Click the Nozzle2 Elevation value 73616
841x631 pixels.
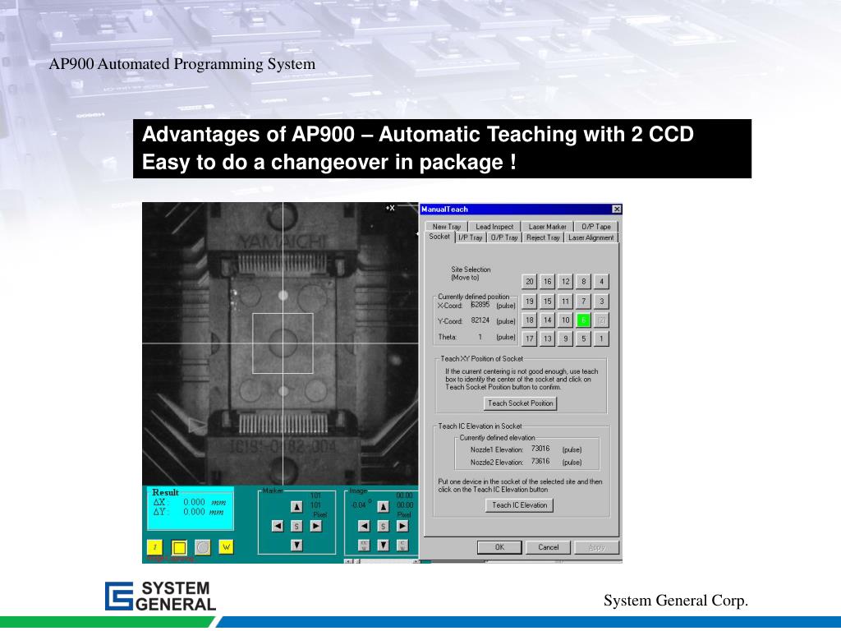[540, 462]
